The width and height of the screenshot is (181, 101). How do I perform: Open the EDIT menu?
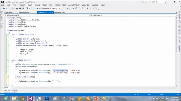8,5
